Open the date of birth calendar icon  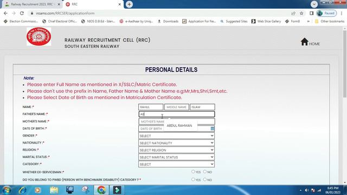tap(212, 128)
